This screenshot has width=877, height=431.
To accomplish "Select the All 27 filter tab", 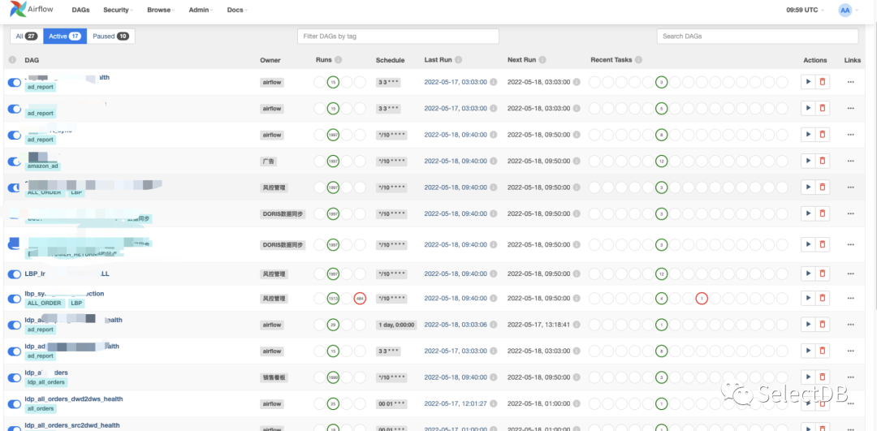I will 26,37.
